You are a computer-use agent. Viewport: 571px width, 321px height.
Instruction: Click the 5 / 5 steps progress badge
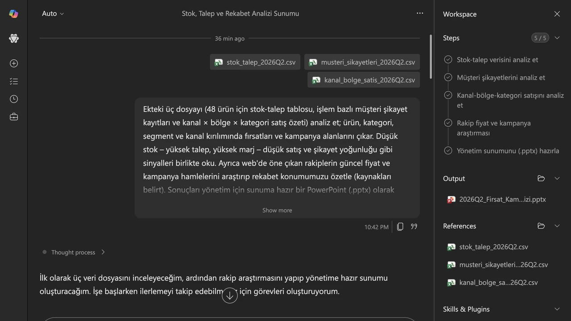[540, 38]
